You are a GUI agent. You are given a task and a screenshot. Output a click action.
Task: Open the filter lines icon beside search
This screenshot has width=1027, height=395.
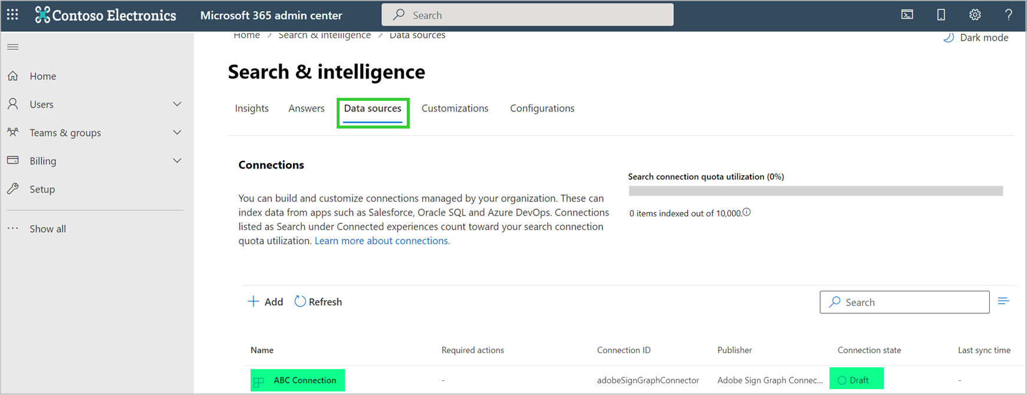coord(1003,301)
